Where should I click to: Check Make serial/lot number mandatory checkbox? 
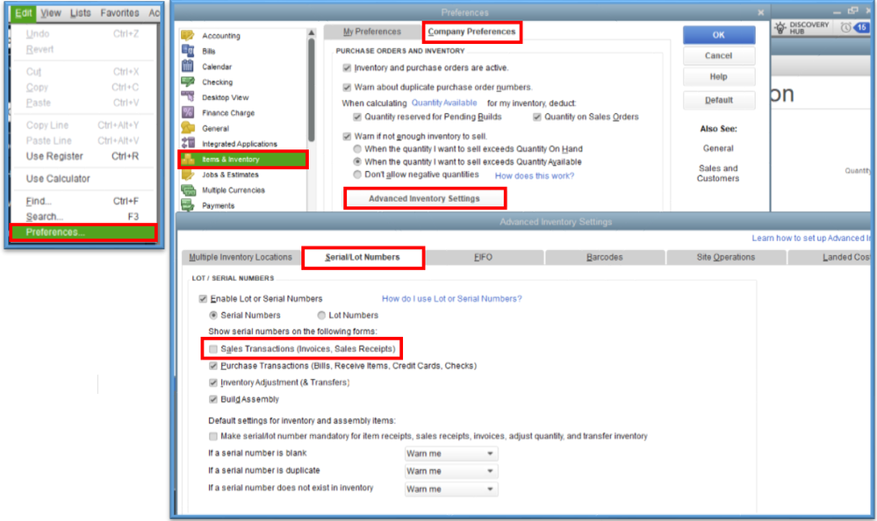(213, 436)
